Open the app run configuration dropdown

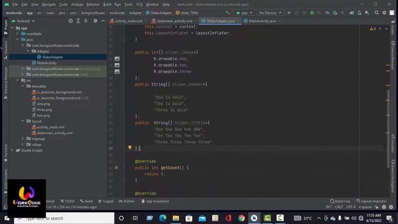244,12
